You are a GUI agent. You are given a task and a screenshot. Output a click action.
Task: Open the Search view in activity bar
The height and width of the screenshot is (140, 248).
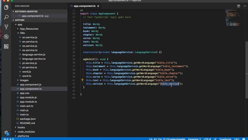pyautogui.click(x=6, y=17)
